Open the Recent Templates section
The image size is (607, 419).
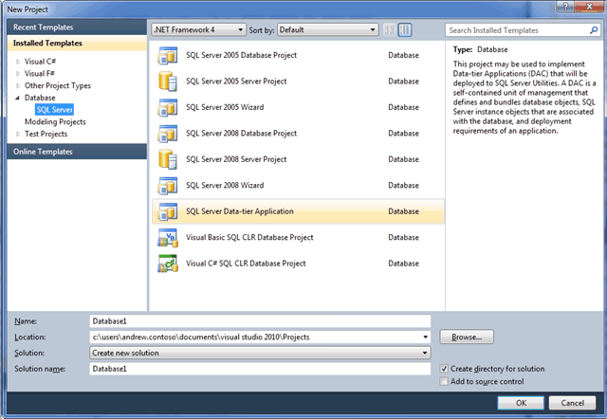(x=77, y=27)
